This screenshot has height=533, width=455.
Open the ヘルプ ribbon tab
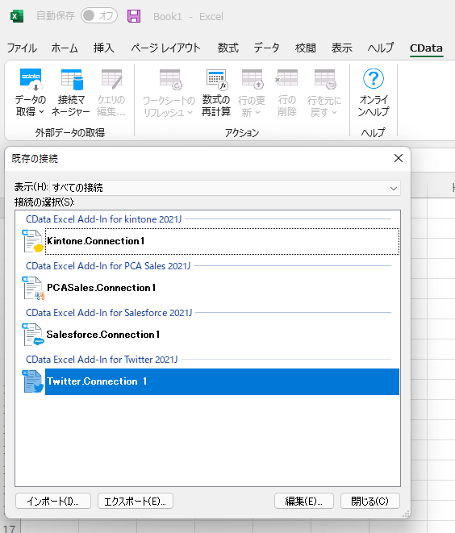click(381, 48)
